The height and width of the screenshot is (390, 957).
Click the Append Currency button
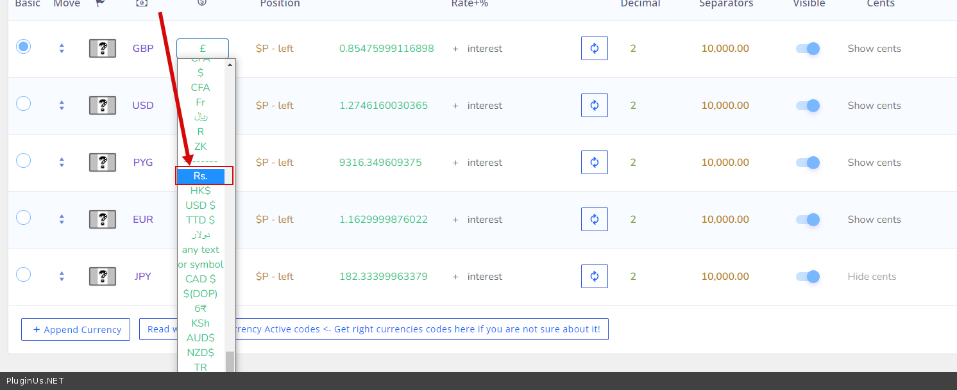[76, 330]
